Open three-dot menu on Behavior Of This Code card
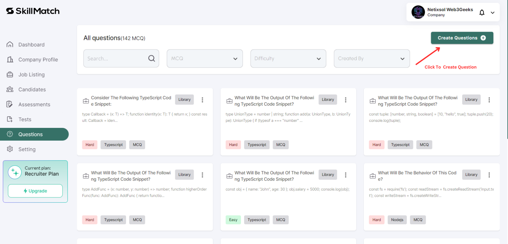 coord(489,175)
